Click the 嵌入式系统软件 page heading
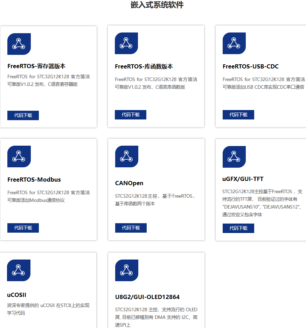 coord(157,5)
